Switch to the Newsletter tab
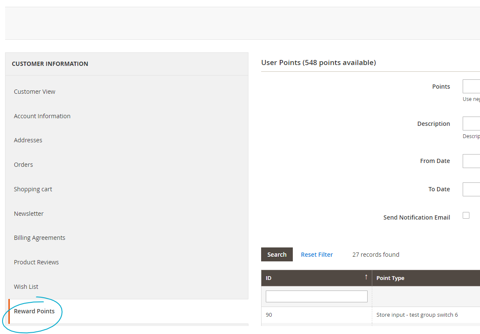 click(29, 213)
